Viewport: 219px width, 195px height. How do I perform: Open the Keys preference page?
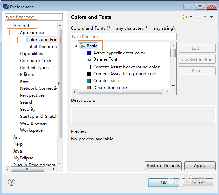[x=24, y=81]
